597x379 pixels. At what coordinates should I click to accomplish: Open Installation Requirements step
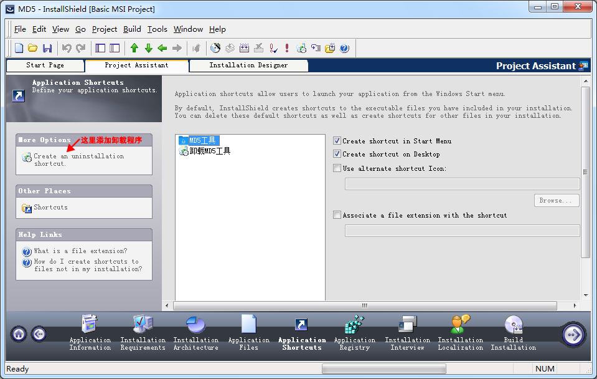pos(143,332)
